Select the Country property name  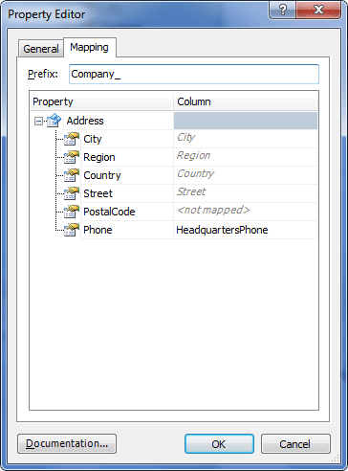pyautogui.click(x=102, y=175)
